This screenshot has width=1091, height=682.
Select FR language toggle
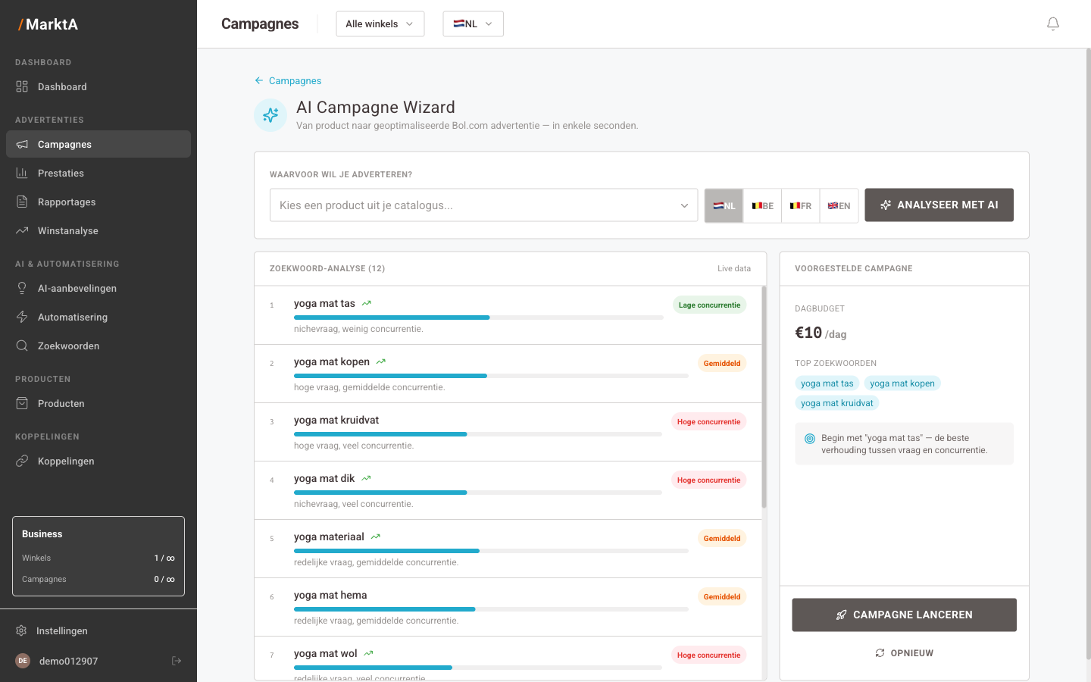800,205
